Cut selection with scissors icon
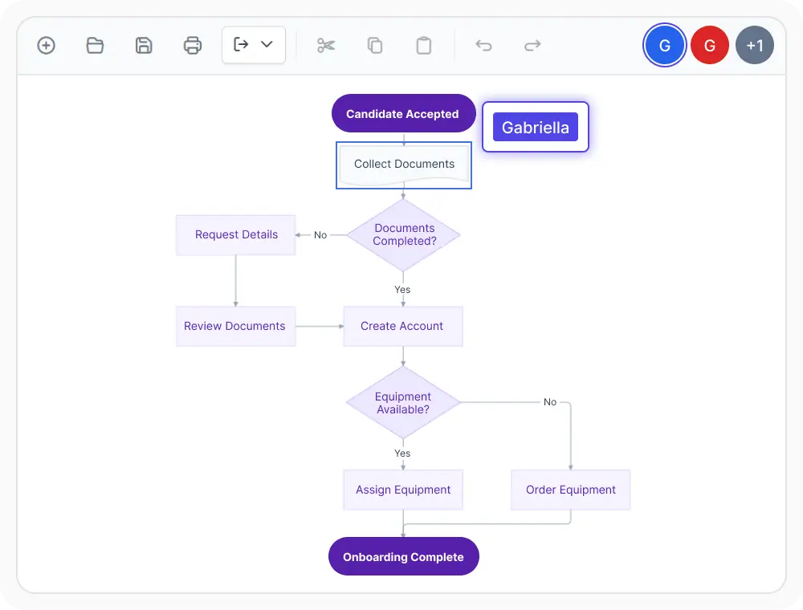Screen dimensions: 803x610 (x=326, y=46)
